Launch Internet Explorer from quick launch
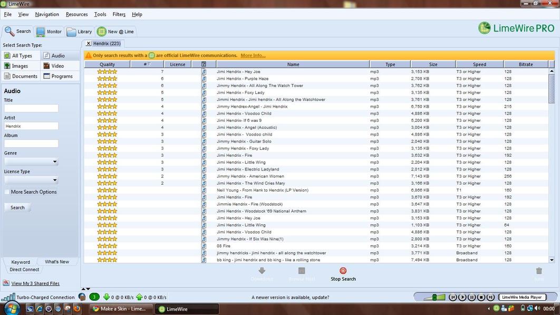The image size is (560, 315). pyautogui.click(x=40, y=309)
